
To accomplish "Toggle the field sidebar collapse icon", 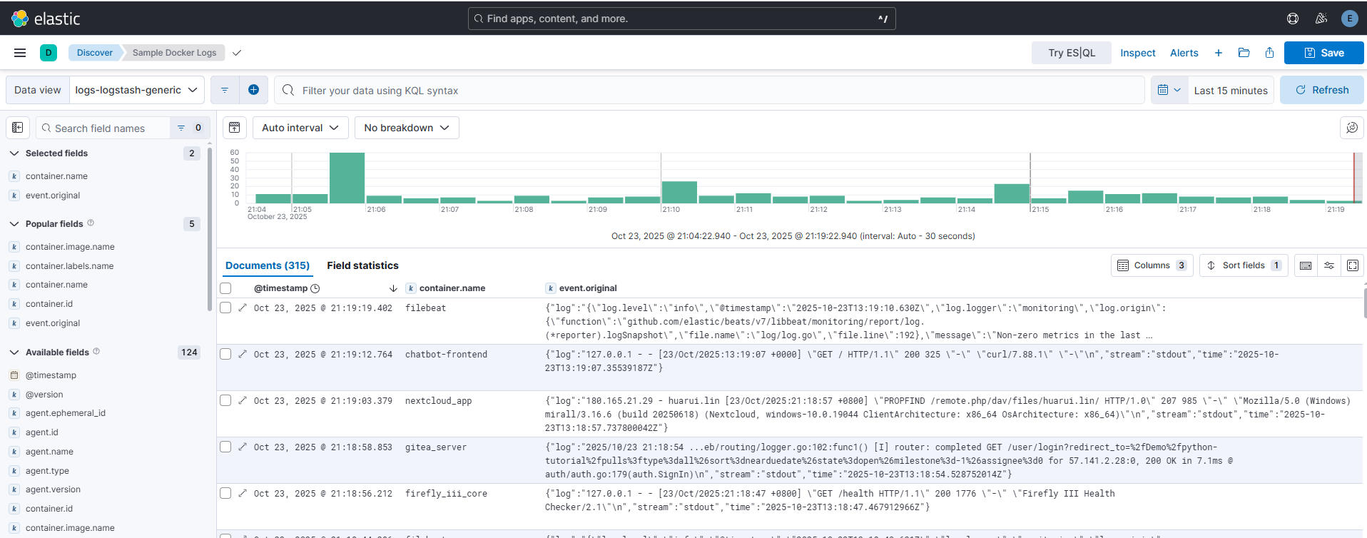I will click(18, 128).
